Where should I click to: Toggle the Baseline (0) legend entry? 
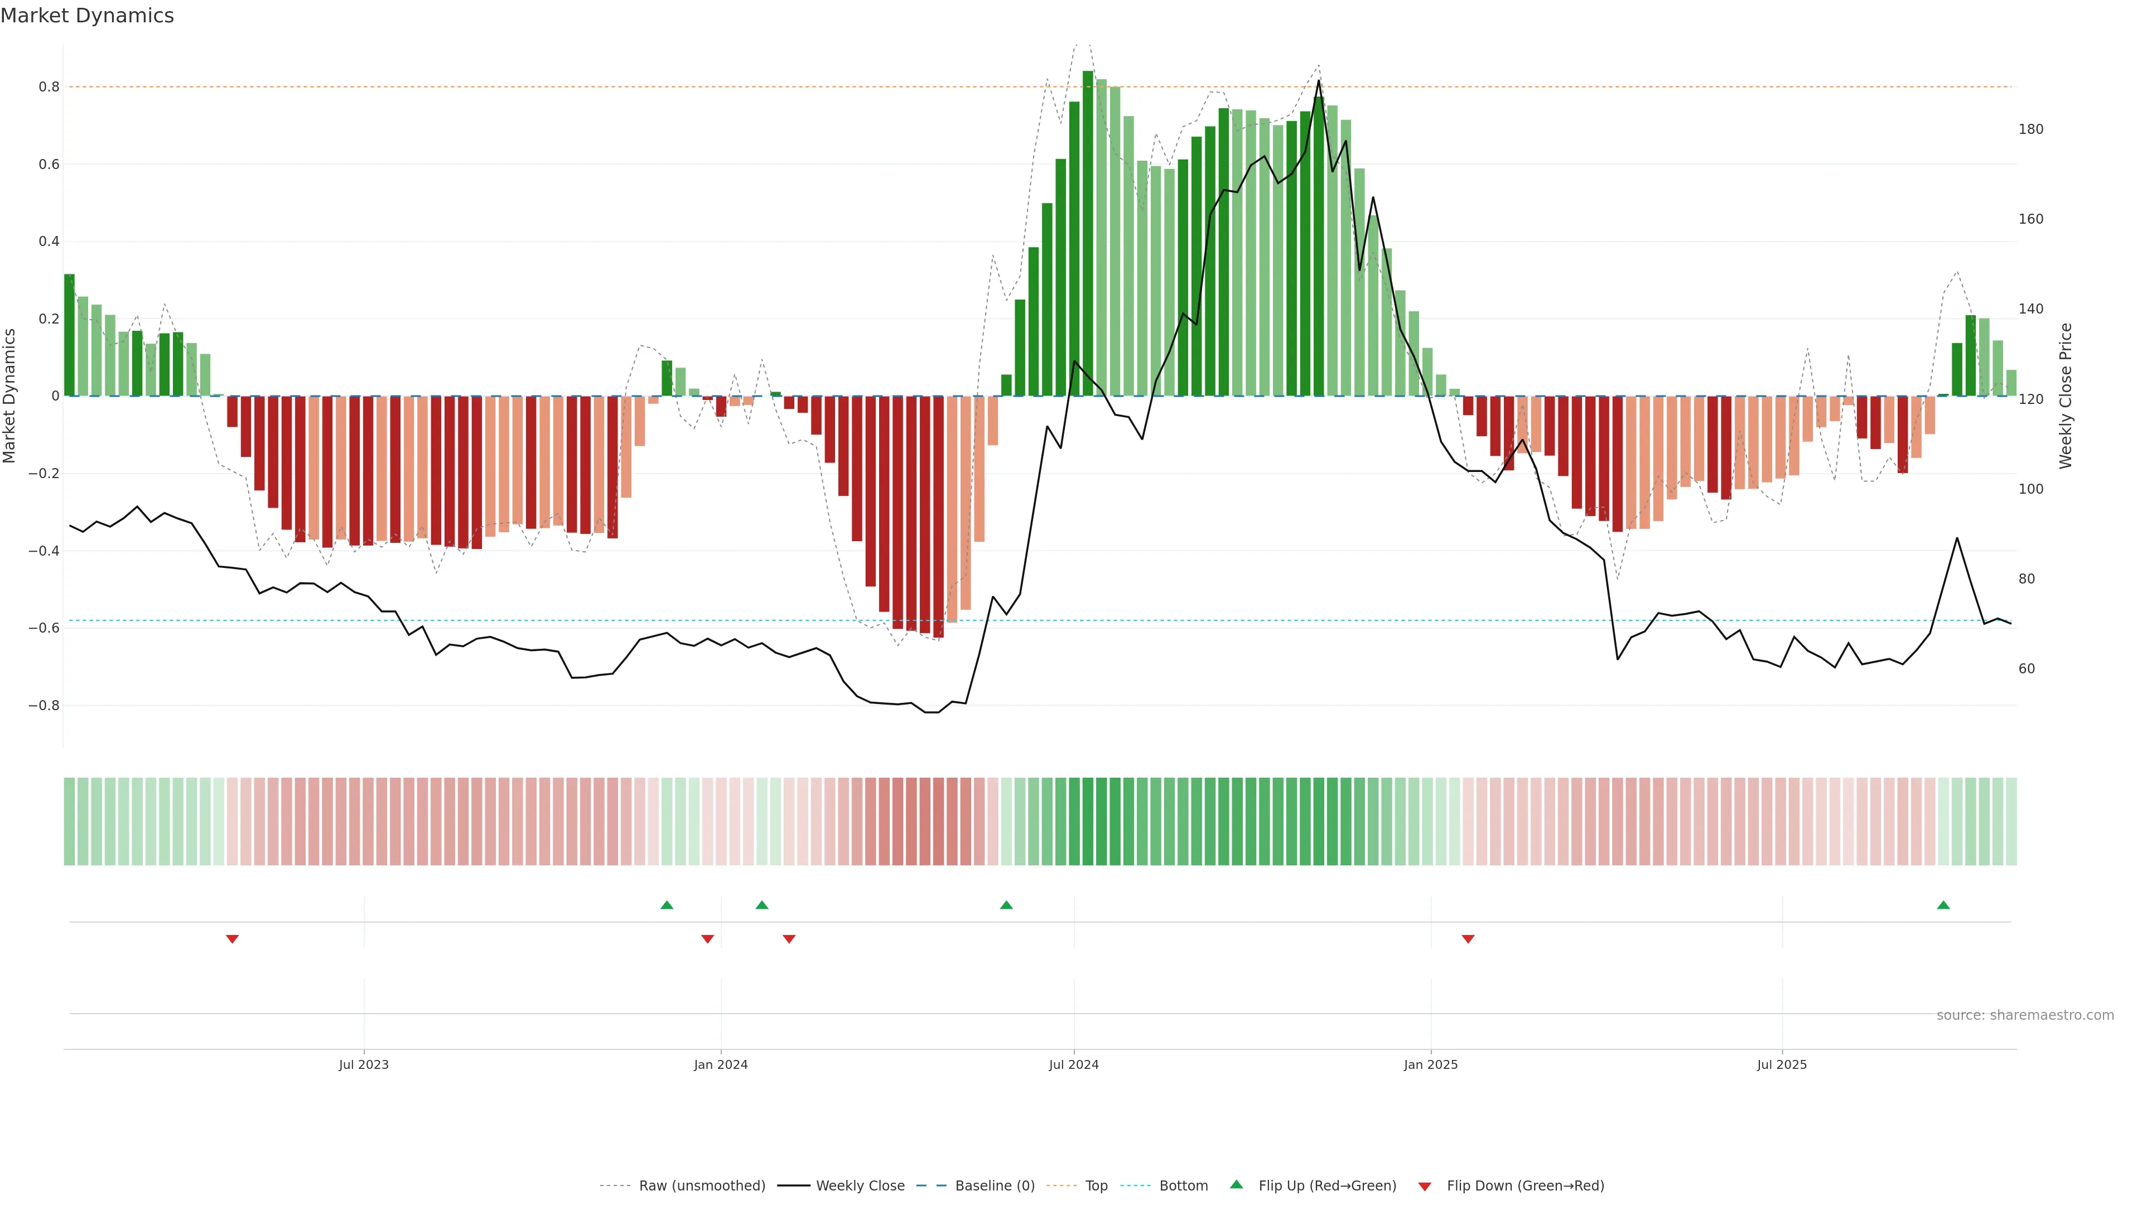coord(995,1186)
